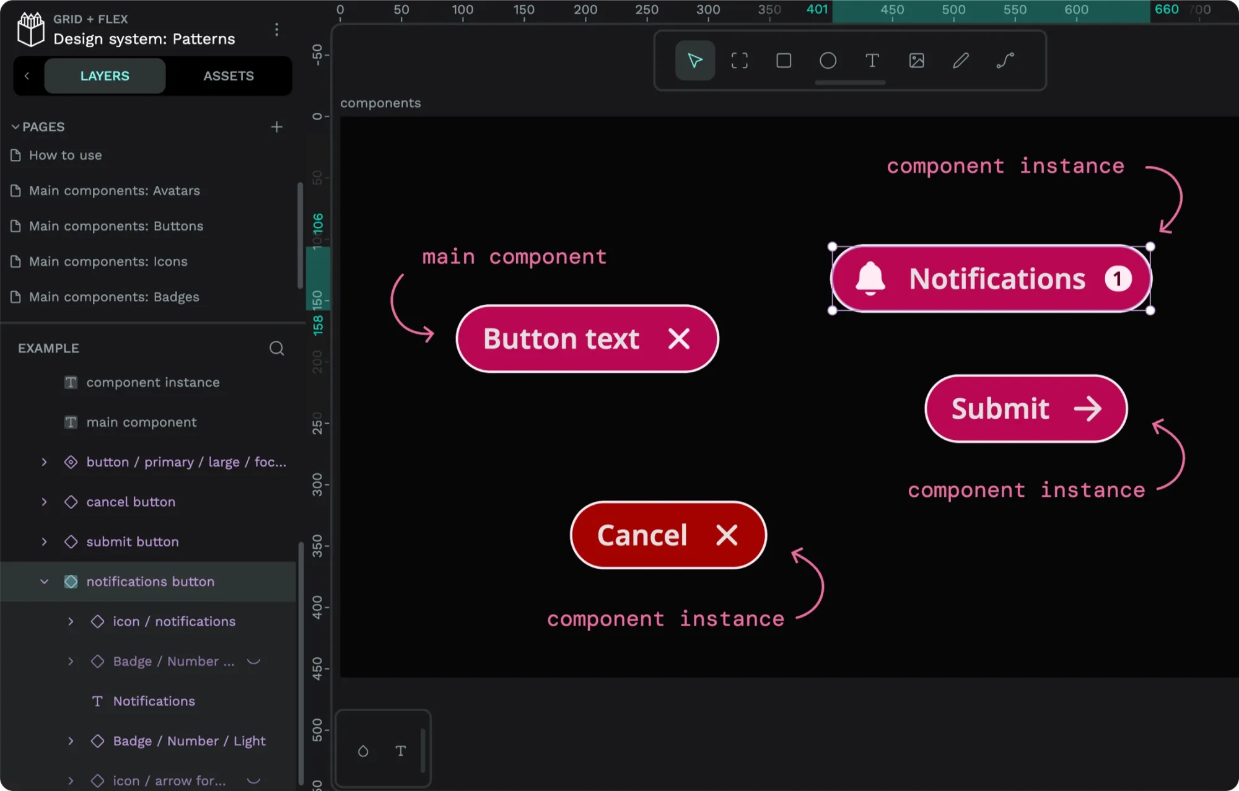Select the ellipse tool in toolbar
The width and height of the screenshot is (1239, 791).
[x=828, y=61]
